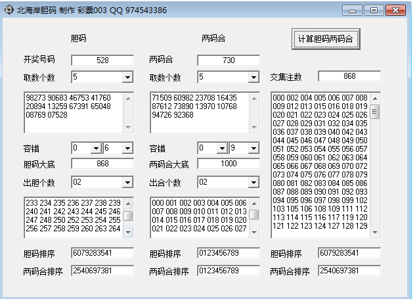Click the 交集注数 field showing 868

[x=349, y=77]
